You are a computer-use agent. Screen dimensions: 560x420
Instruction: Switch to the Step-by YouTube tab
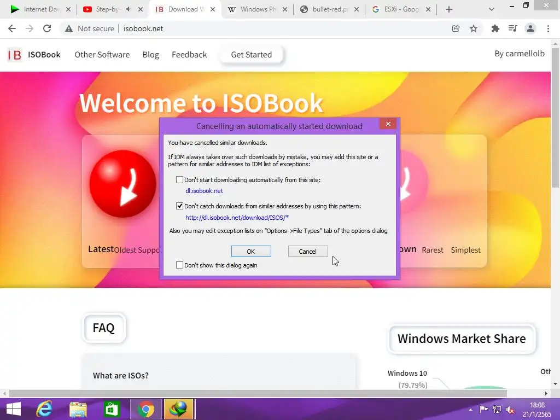click(113, 9)
